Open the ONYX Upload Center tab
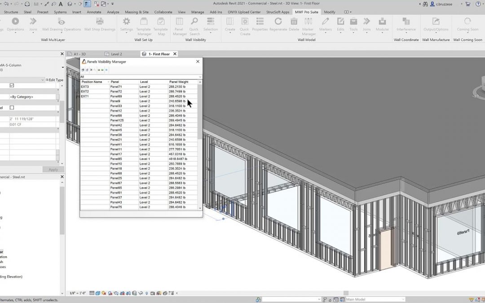485x303 pixels. coord(244,12)
